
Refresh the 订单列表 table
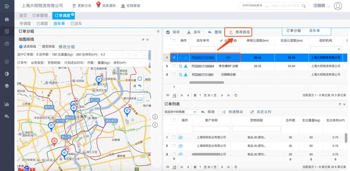(x=236, y=167)
